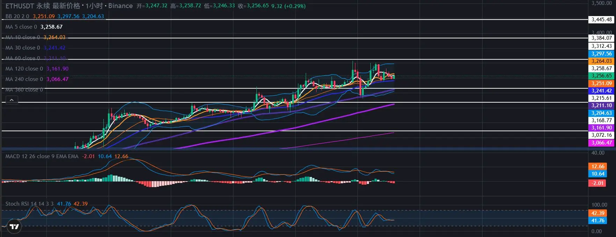Select the MA 5 close 0 indicator label
Screen dimensions: 616x237
(x=21, y=27)
